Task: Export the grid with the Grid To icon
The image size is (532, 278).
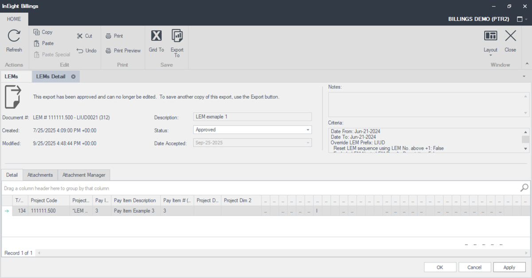Action: click(x=156, y=36)
